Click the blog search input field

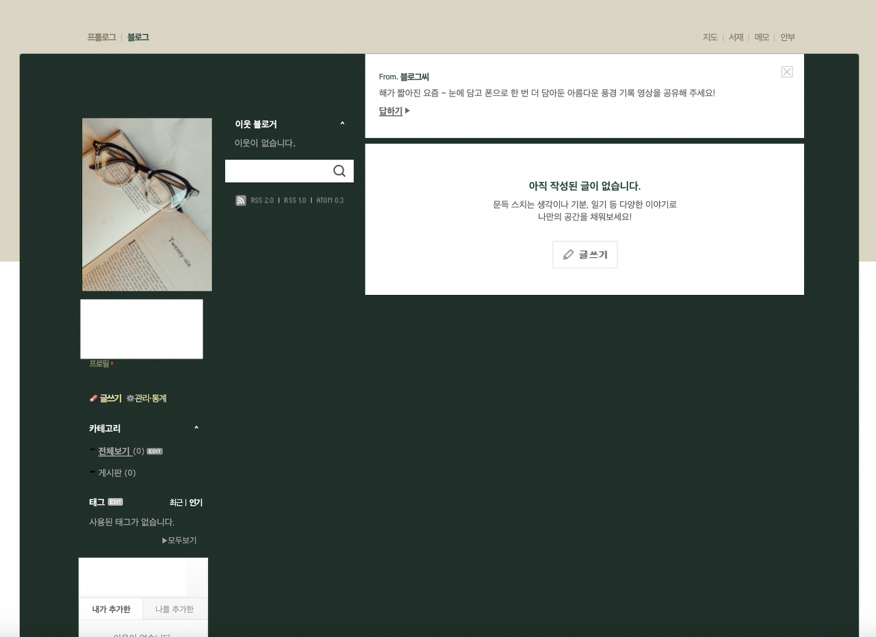click(x=277, y=171)
